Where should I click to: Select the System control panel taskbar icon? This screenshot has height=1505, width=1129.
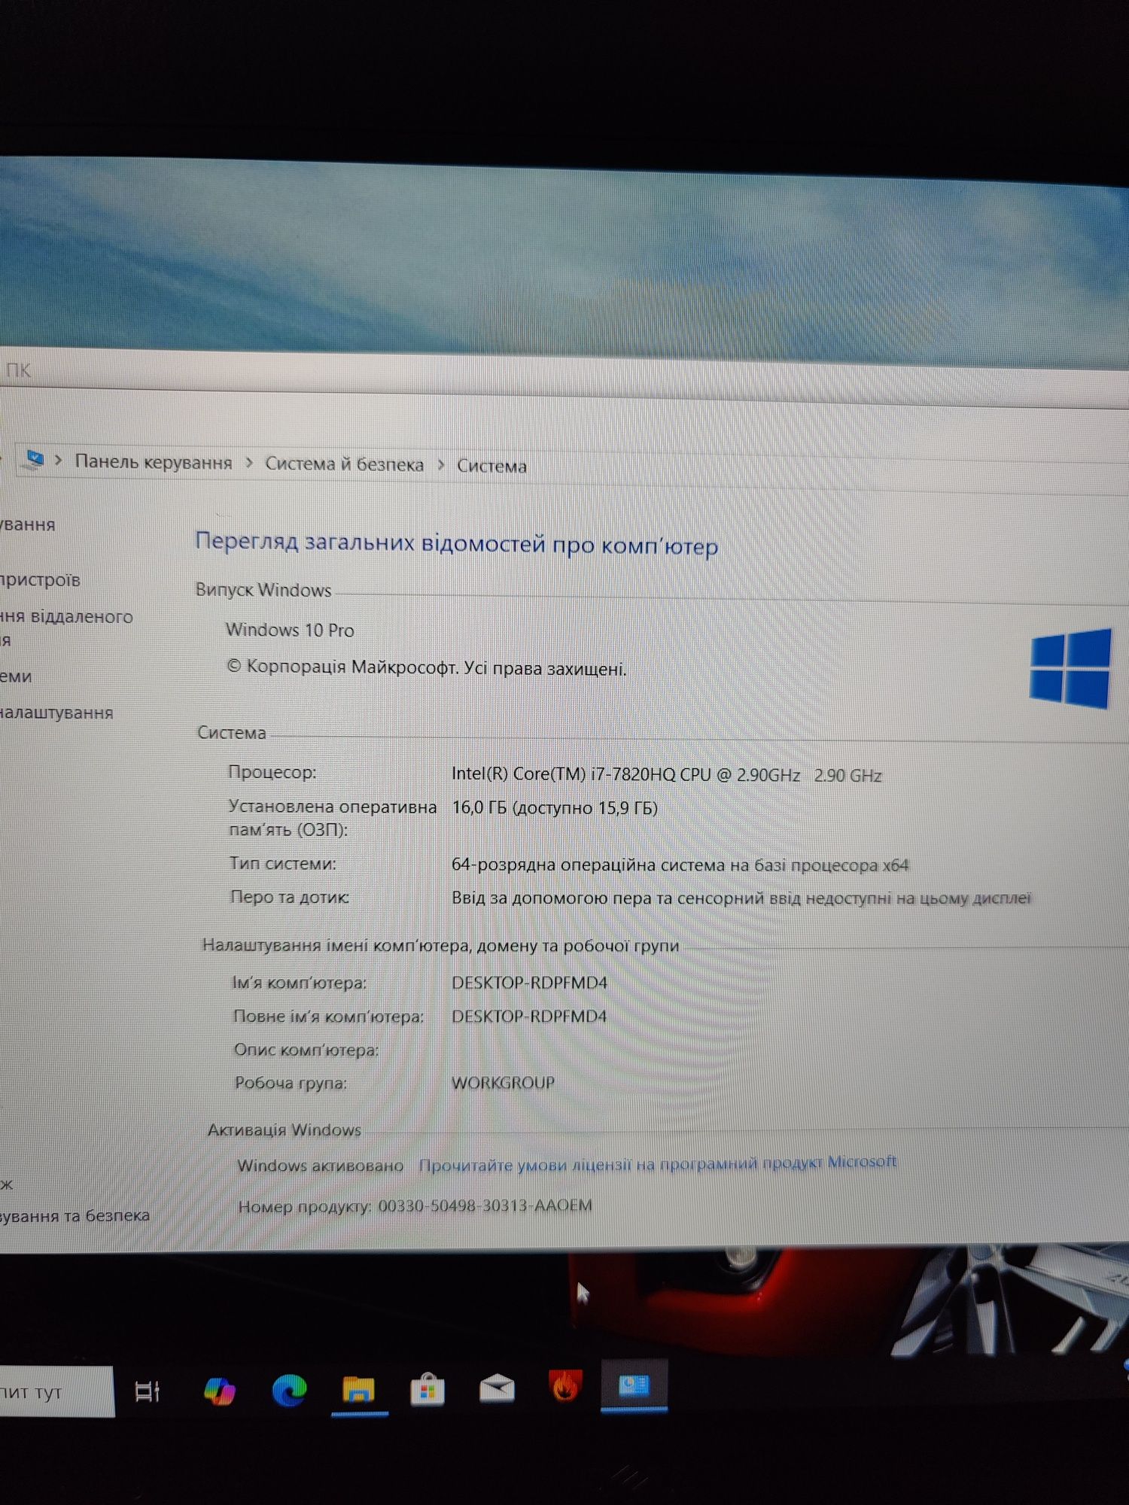point(634,1385)
